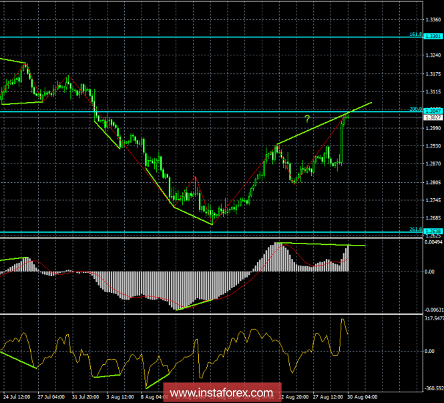The width and height of the screenshot is (444, 403).
Task: Click the 1.3301 Fibonacci price label
Action: [x=433, y=36]
